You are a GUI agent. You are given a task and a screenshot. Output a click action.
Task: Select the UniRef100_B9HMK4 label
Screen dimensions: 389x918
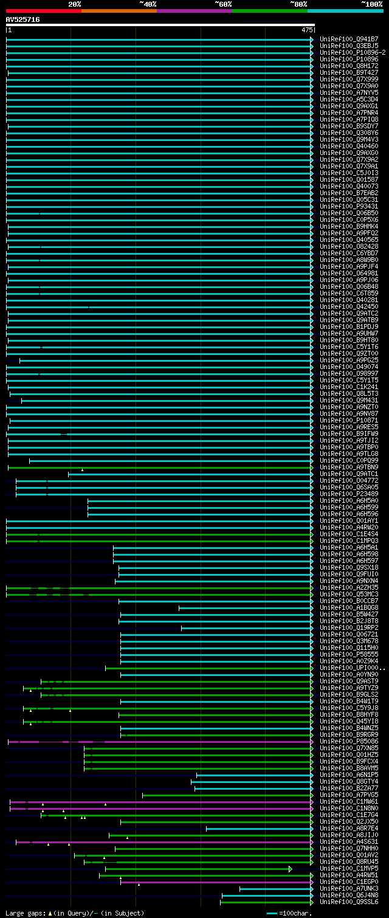(x=349, y=227)
